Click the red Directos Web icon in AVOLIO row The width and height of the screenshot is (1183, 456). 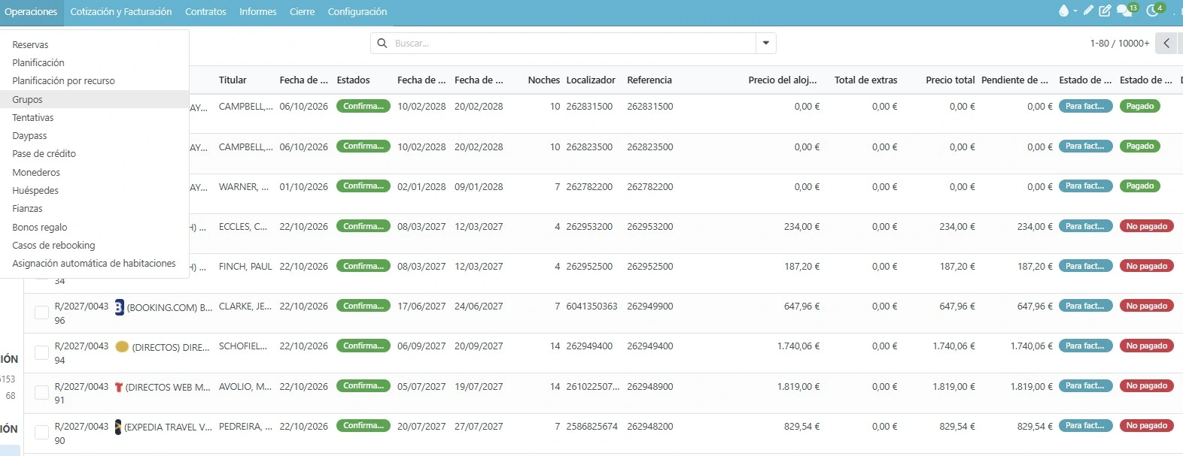(x=118, y=387)
